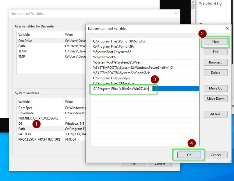
Task: Select C:\Program Files\nodejs\ entry
Action: click(145, 78)
